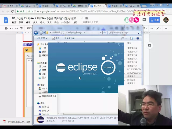Select 電腦 in Explorer sidebar

(41, 85)
